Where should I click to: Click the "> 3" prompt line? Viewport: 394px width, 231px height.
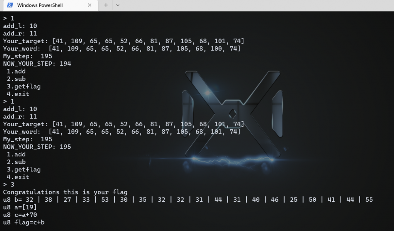pos(8,184)
